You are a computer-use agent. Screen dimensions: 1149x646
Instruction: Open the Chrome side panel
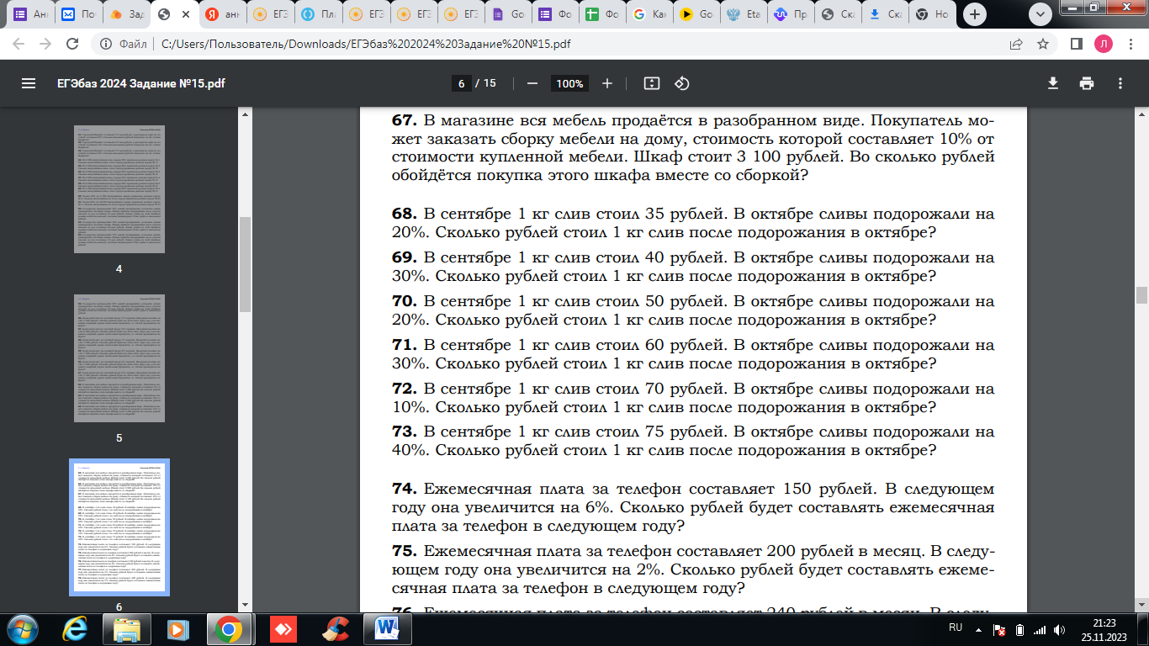tap(1075, 44)
